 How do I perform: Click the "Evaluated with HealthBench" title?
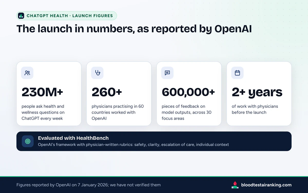(73, 138)
